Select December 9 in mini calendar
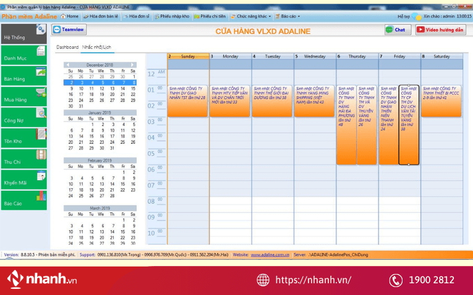 (x=72, y=88)
